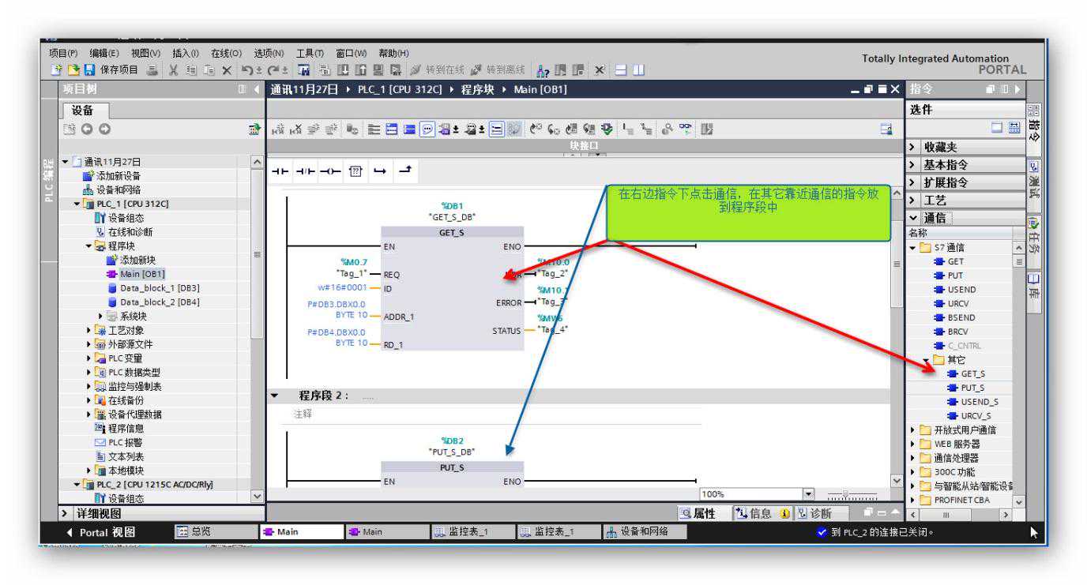Screen dimensions: 1087x585
Task: Click the normally open contact icon
Action: pyautogui.click(x=280, y=171)
